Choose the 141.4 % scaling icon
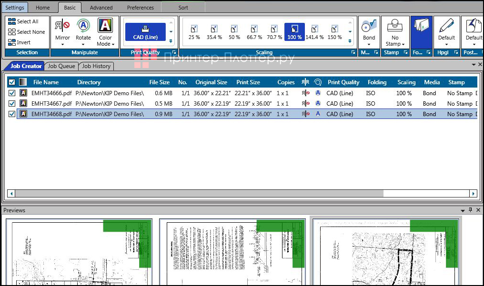The height and width of the screenshot is (286, 484). [x=314, y=31]
